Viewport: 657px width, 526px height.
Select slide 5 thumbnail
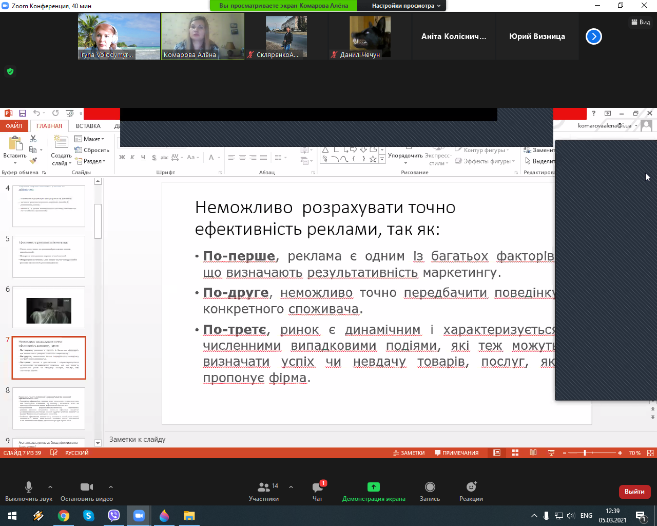(49, 257)
